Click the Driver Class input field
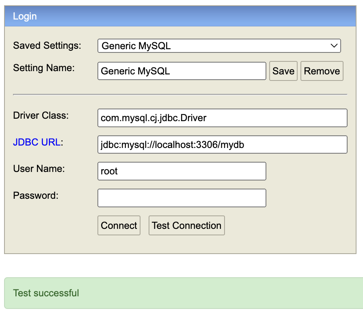This screenshot has height=313, width=363. [x=222, y=118]
